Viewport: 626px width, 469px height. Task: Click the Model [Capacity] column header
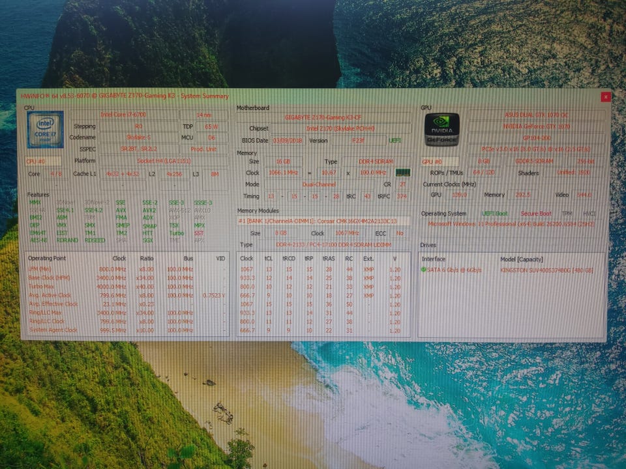click(x=522, y=259)
